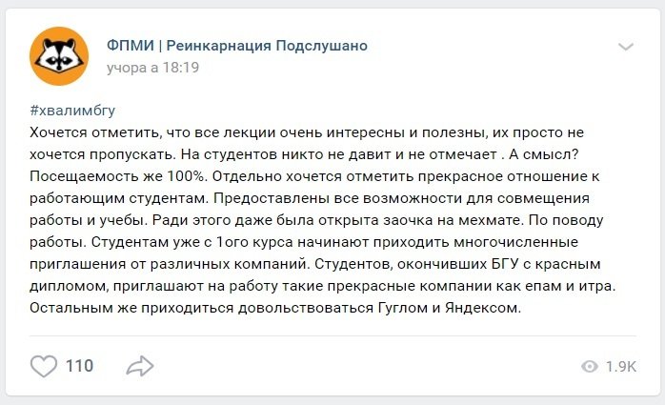Click the 1.9K views counter
The width and height of the screenshot is (665, 405).
[x=620, y=367]
